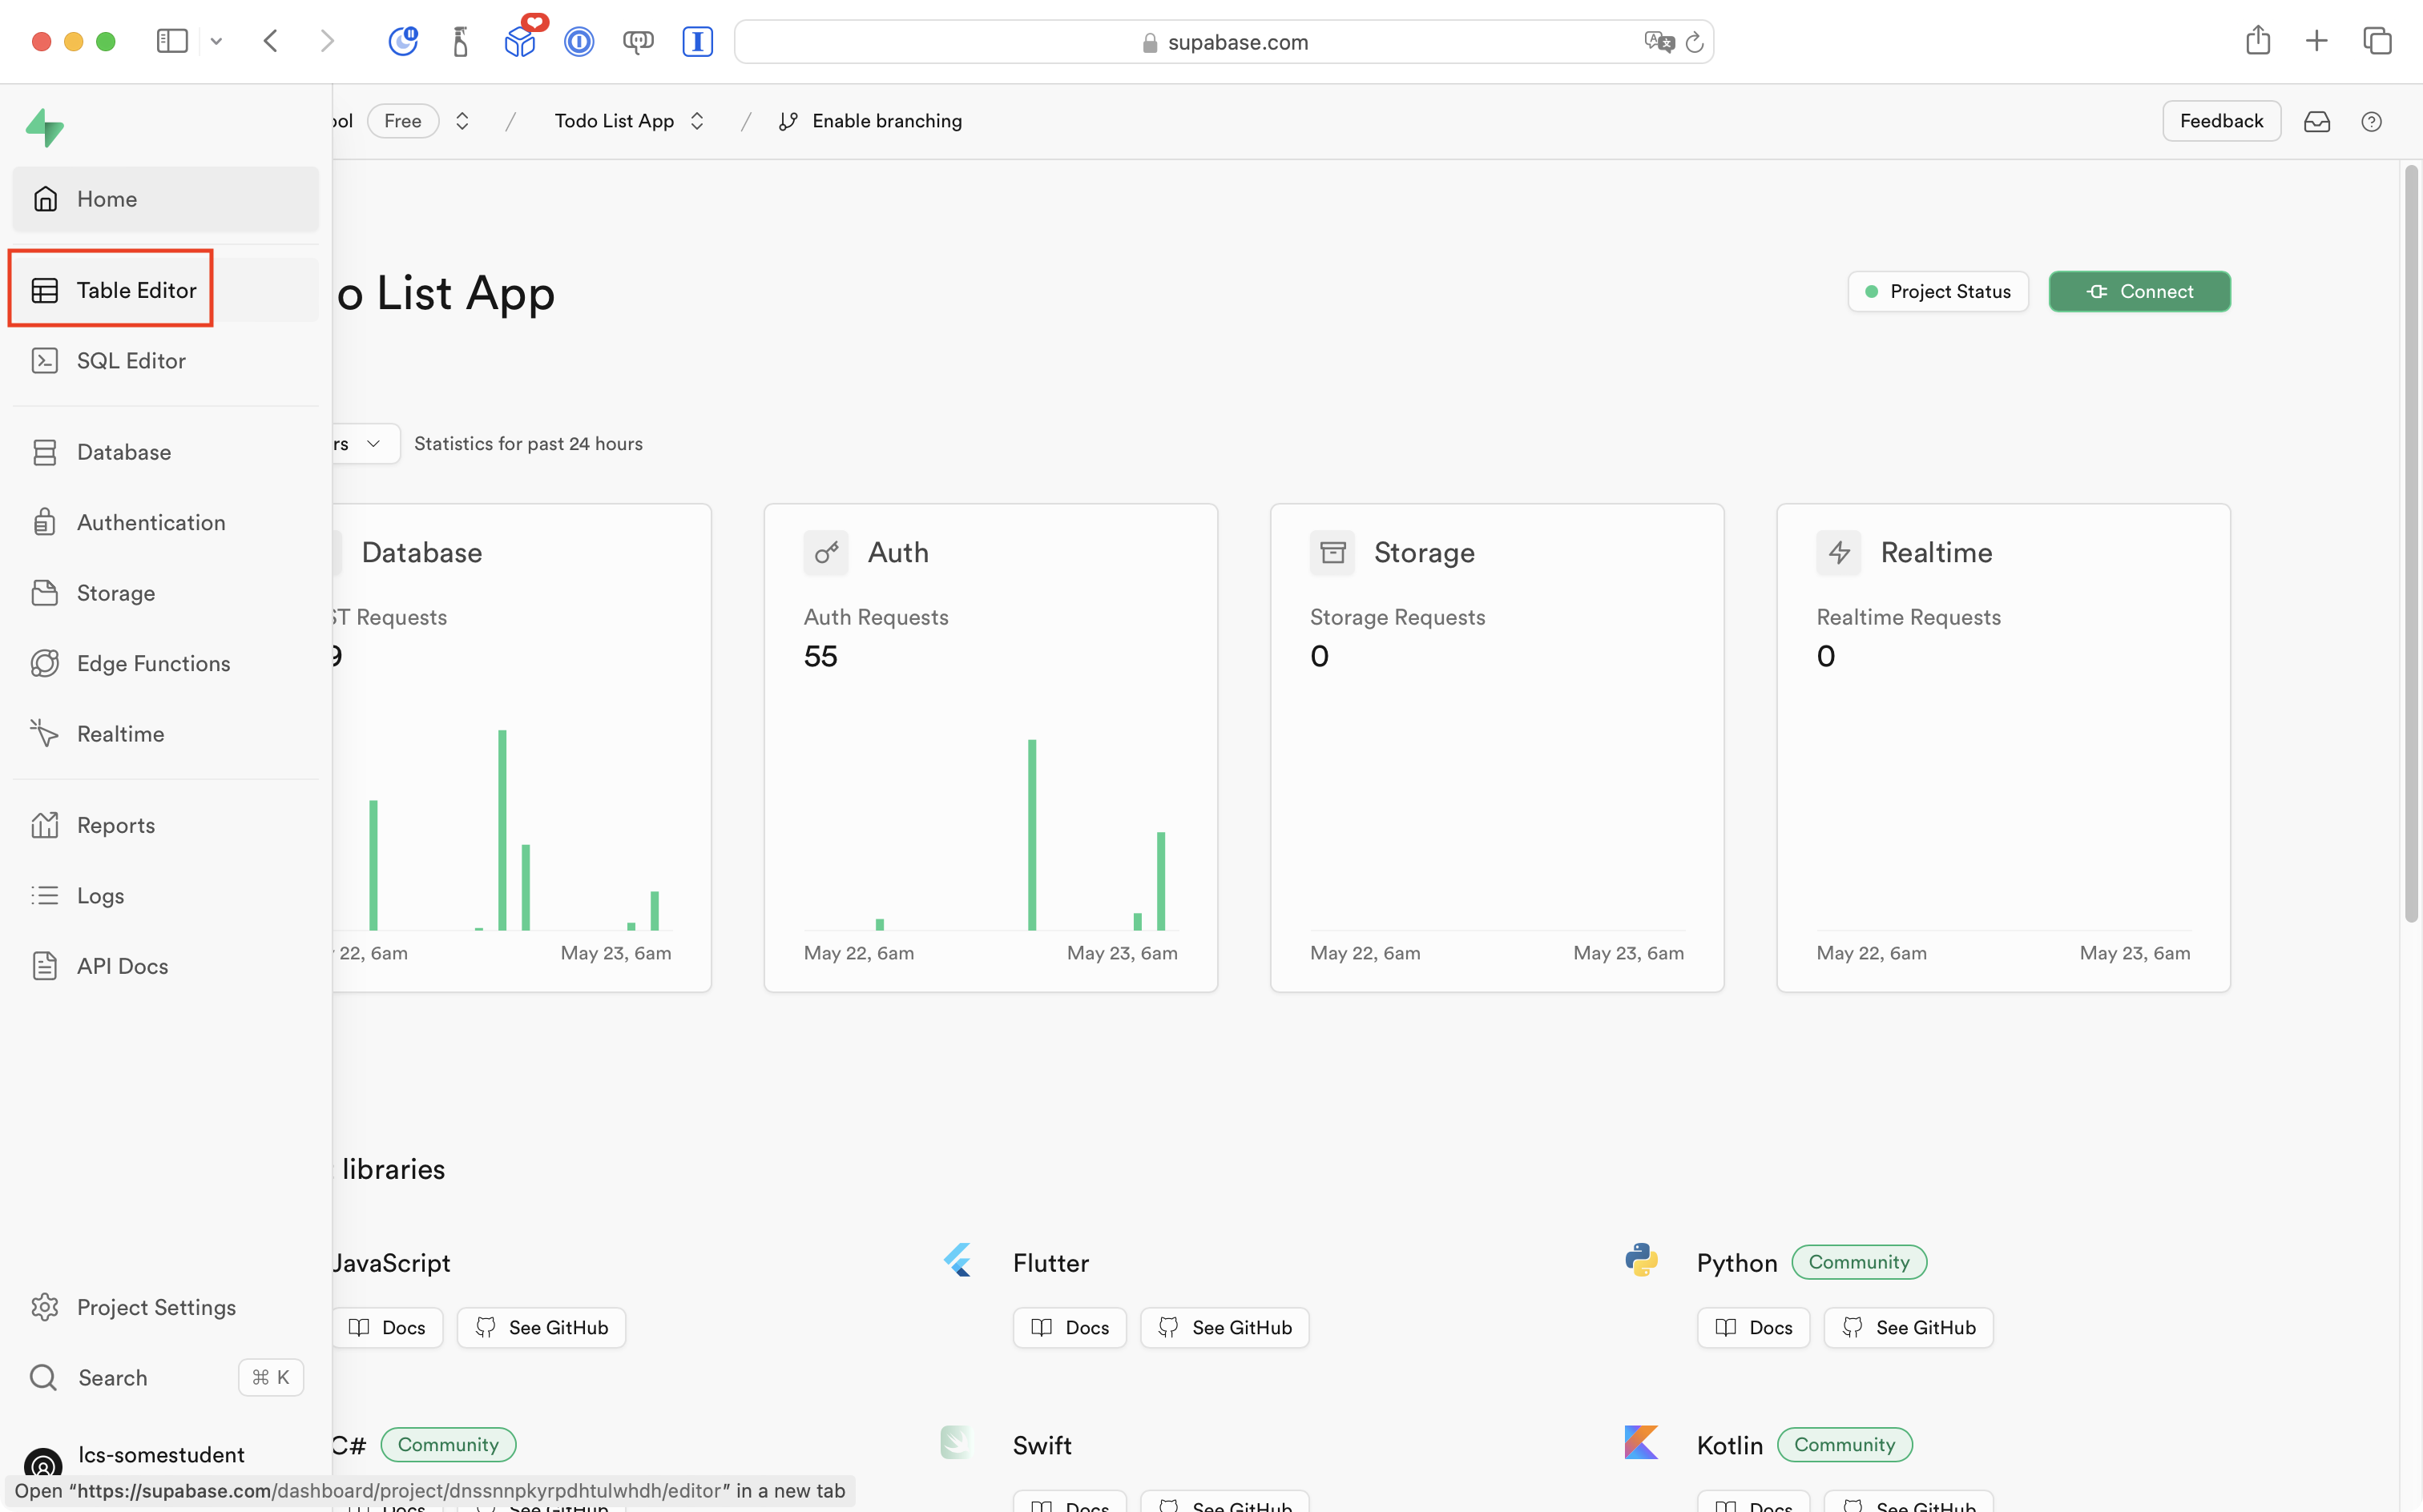Open the SQL Editor sidebar icon

pyautogui.click(x=45, y=360)
